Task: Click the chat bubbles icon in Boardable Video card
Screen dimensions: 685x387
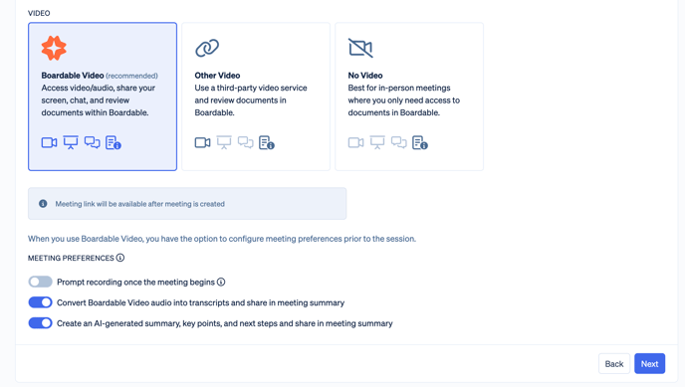Action: (93, 142)
